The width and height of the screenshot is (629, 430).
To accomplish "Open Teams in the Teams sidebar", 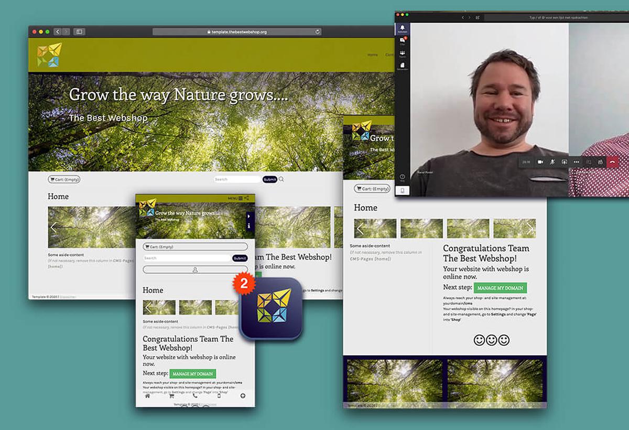I will [402, 54].
